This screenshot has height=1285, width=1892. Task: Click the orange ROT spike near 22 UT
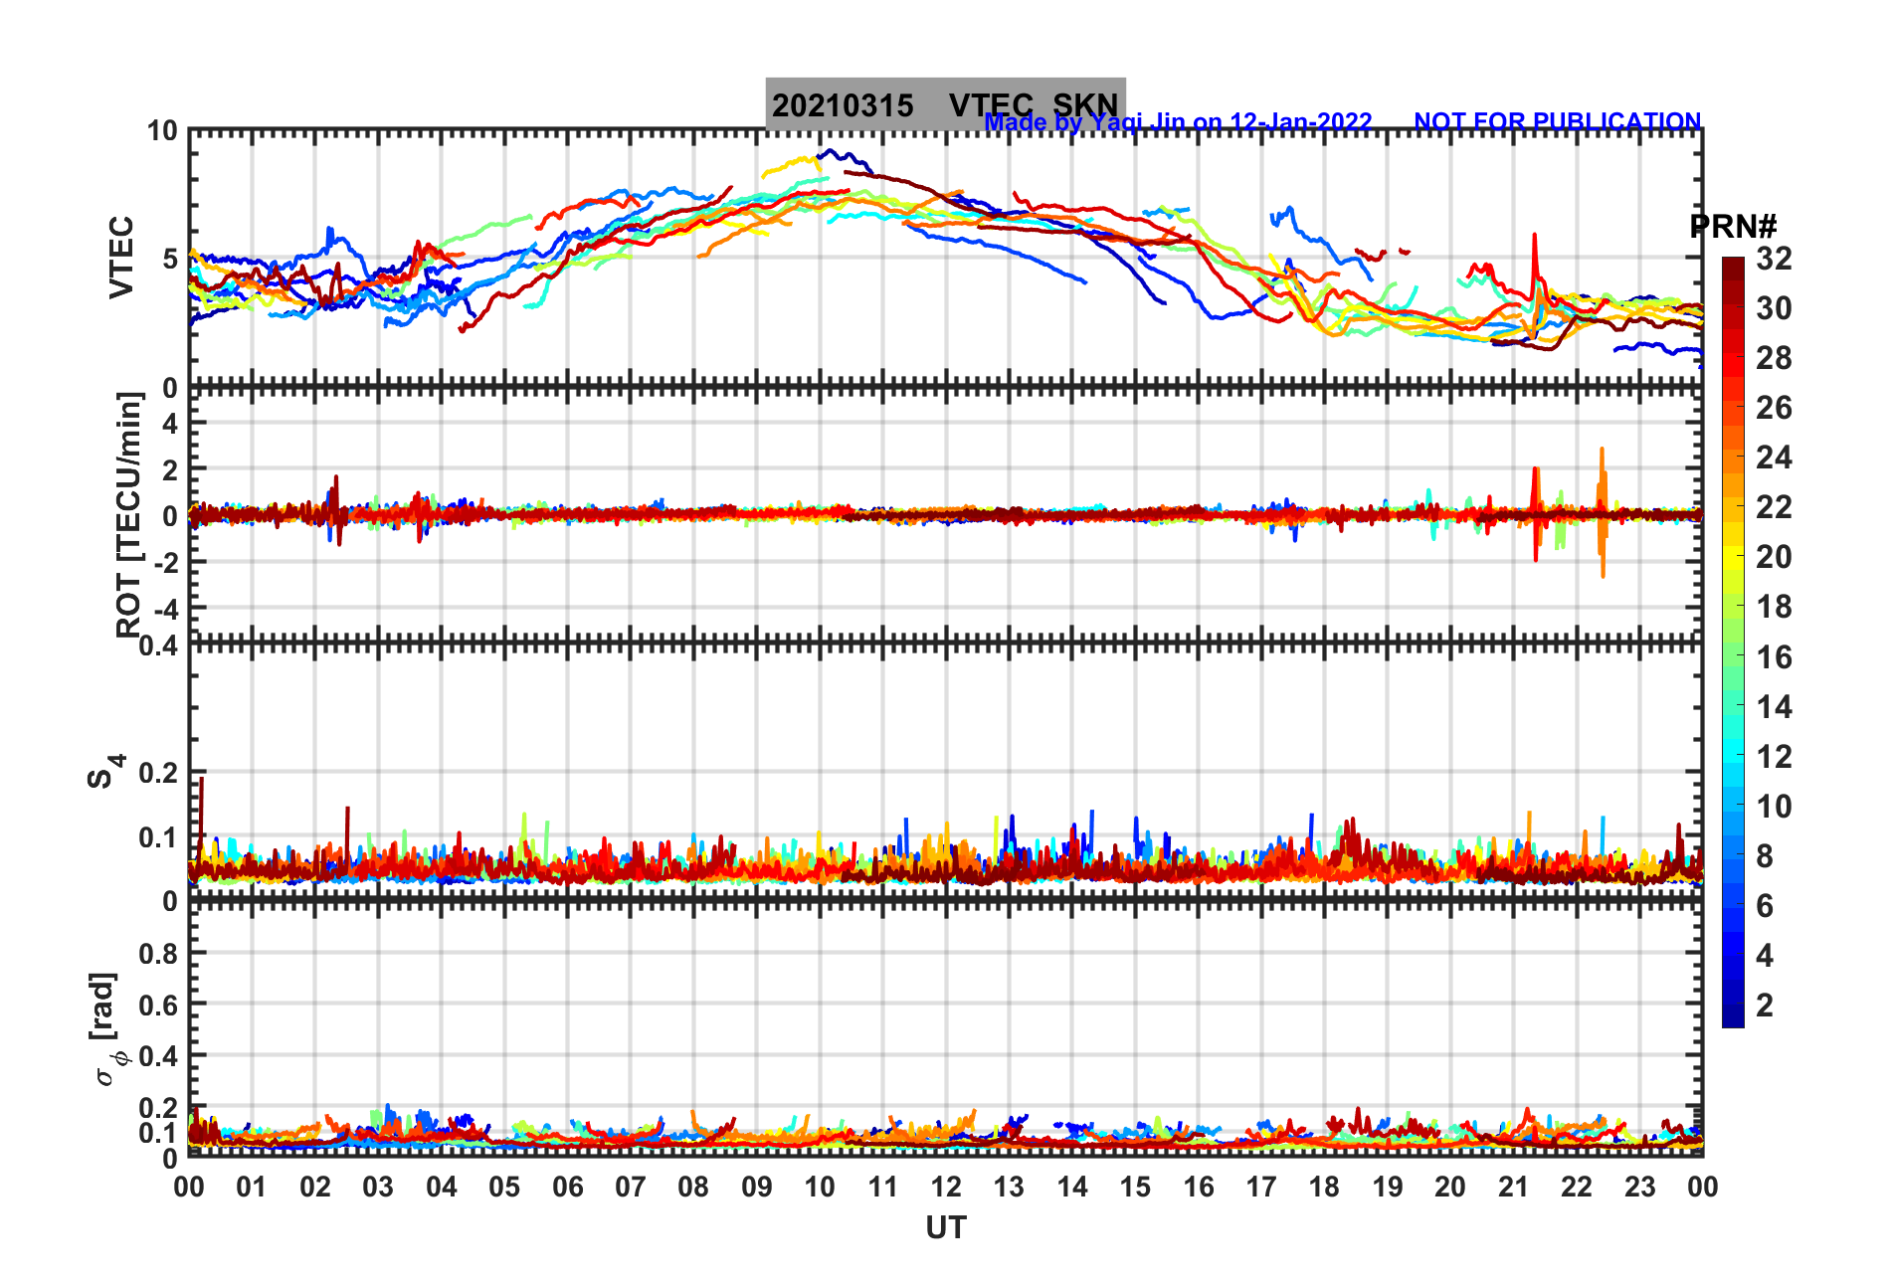coord(1603,512)
